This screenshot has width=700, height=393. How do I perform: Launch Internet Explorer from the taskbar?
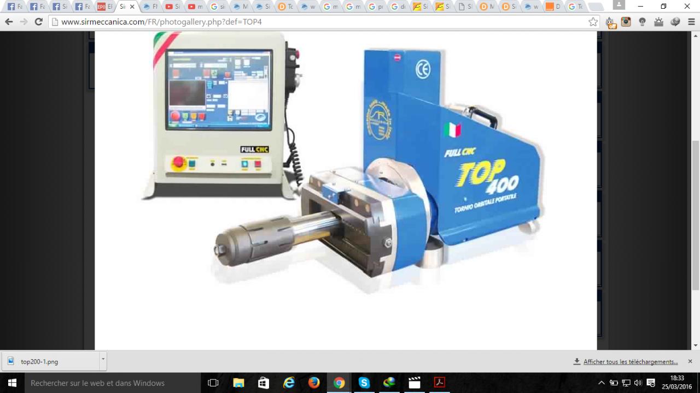(x=289, y=383)
